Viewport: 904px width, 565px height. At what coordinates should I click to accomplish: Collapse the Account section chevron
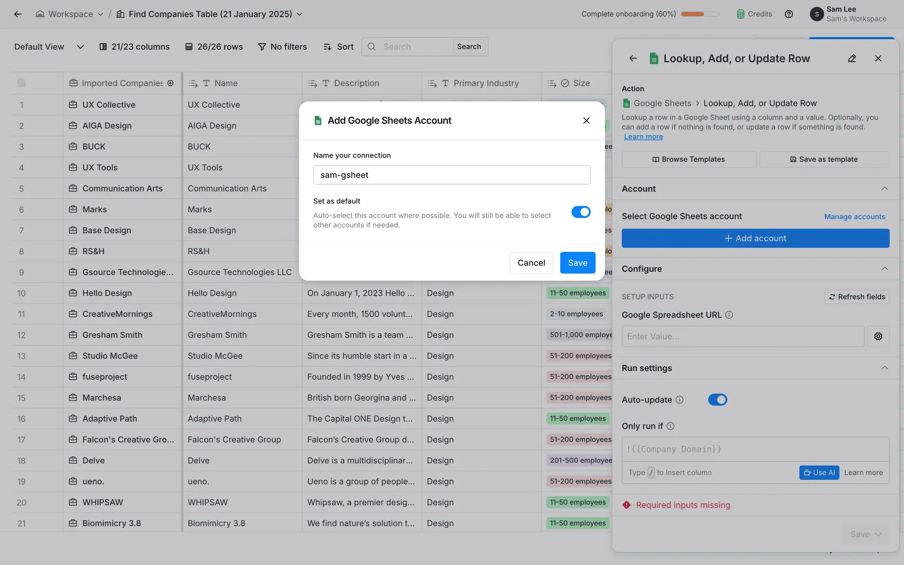pyautogui.click(x=884, y=189)
